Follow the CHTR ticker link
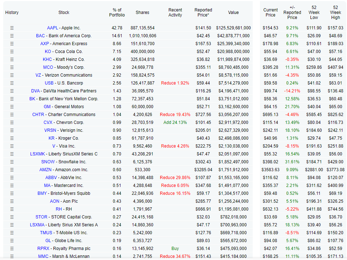The height and width of the screenshot is (260, 347). tap(38, 115)
